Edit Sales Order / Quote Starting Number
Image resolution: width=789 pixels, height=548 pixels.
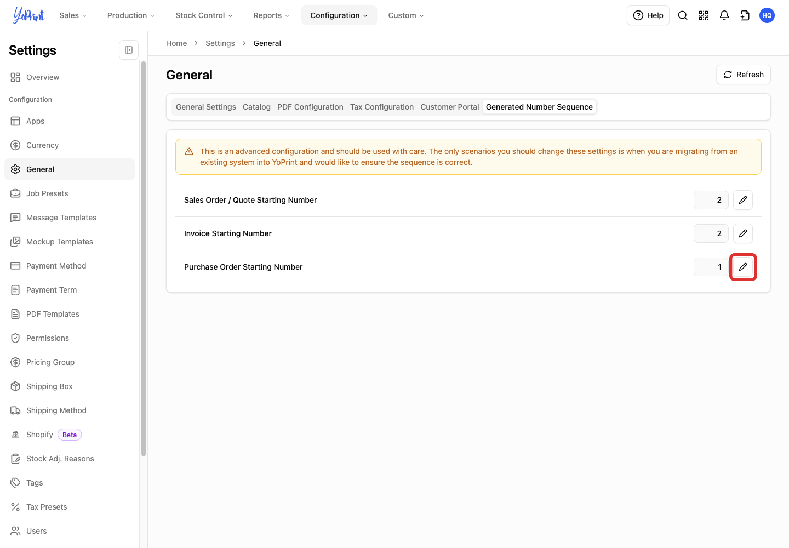743,200
